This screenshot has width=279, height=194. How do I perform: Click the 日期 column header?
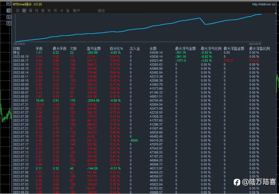(17, 48)
